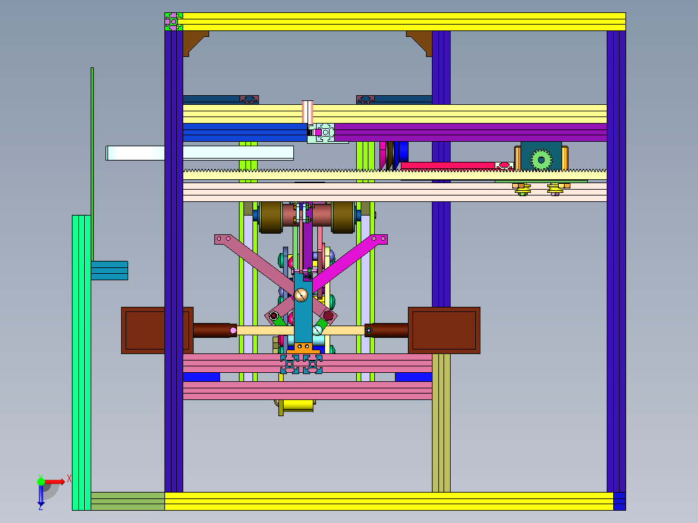The height and width of the screenshot is (523, 698).
Task: Click the red X axis arrow of triad
Action: tap(55, 482)
